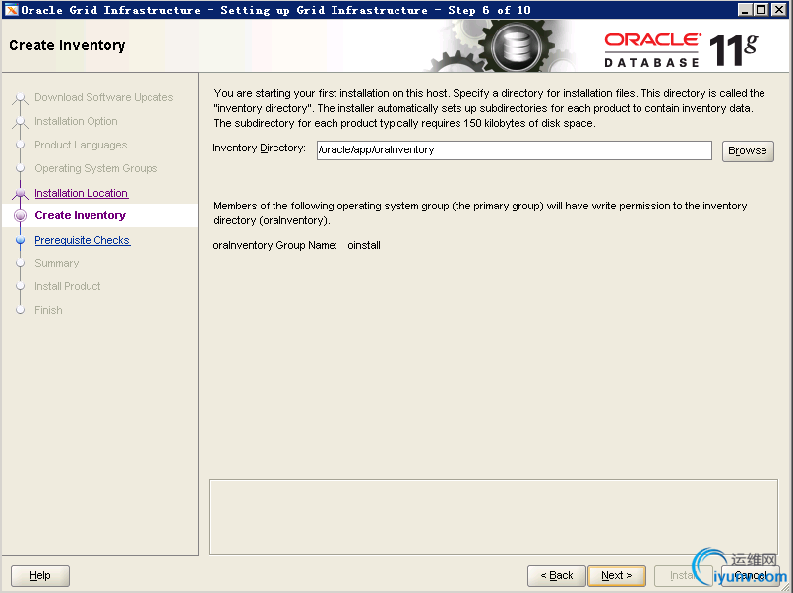Click the Inventory Directory label
The height and width of the screenshot is (593, 793).
point(259,148)
